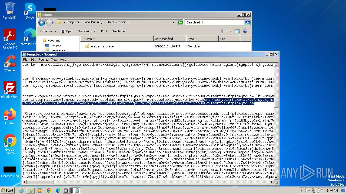Viewport: 346px width, 194px height.
Task: Open Microsoft Edge from the taskbar
Action: tap(58, 190)
